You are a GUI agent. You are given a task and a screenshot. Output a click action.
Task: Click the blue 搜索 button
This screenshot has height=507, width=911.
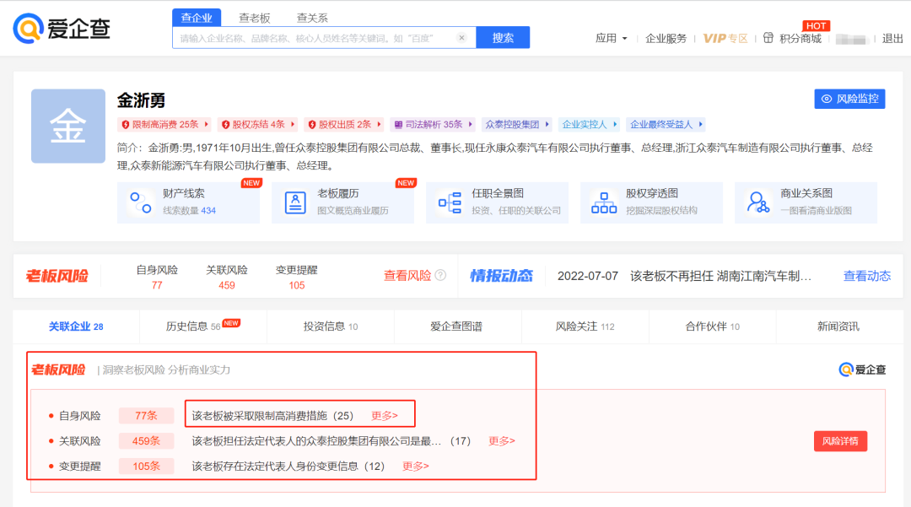point(503,38)
